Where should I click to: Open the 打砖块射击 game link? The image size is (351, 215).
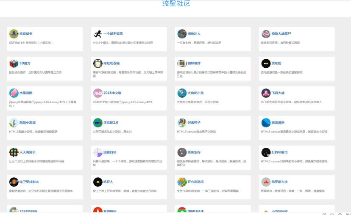tap(280, 152)
